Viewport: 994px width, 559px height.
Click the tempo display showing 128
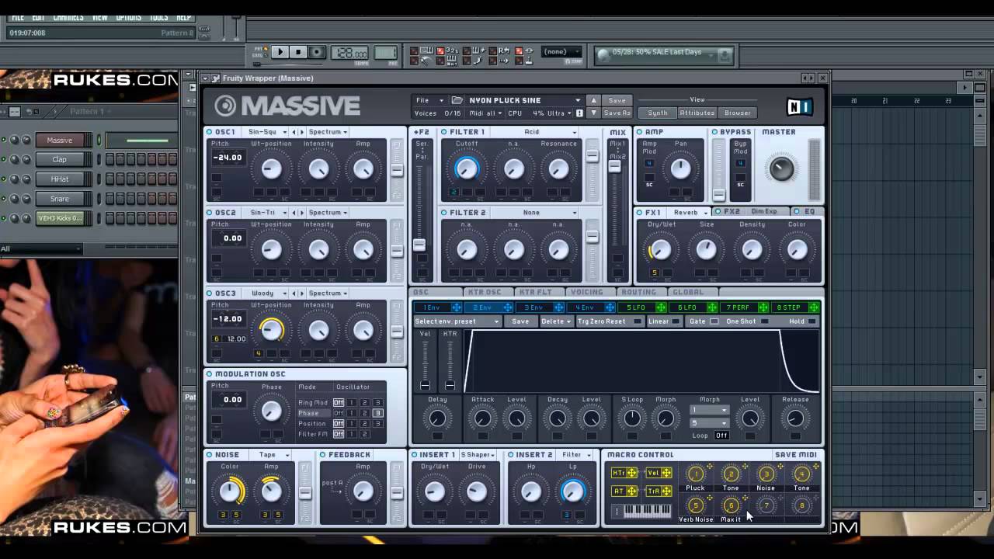pyautogui.click(x=349, y=54)
